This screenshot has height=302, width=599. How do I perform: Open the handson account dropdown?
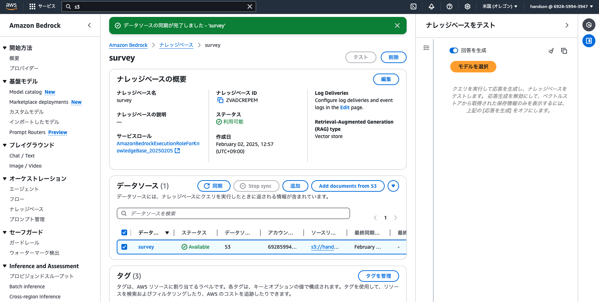[562, 6]
